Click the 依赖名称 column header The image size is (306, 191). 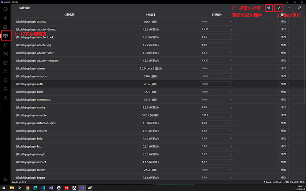tap(70, 15)
